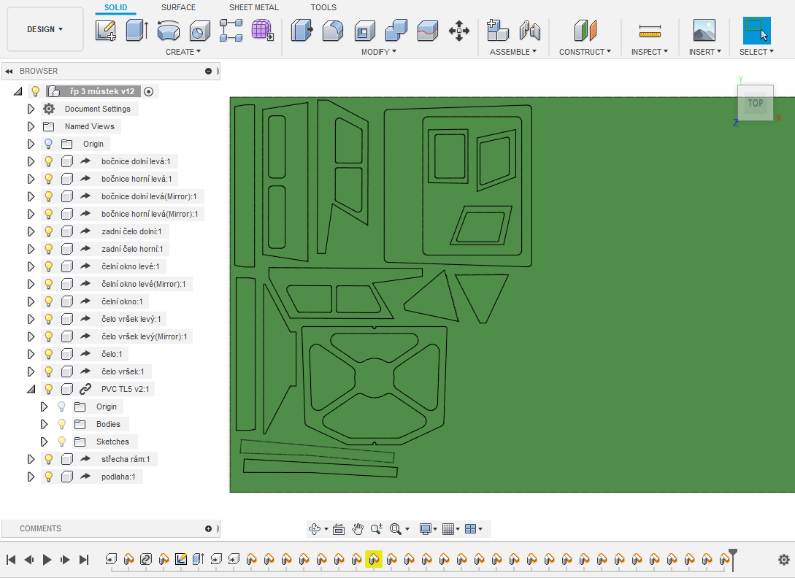This screenshot has height=578, width=795.
Task: Switch to the SURFACE tab
Action: pos(178,7)
